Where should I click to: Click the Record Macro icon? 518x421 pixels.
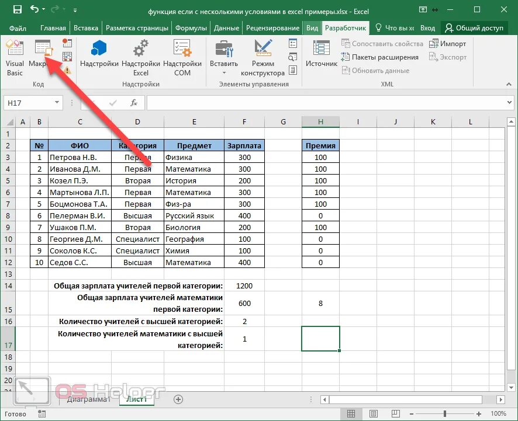coord(67,43)
